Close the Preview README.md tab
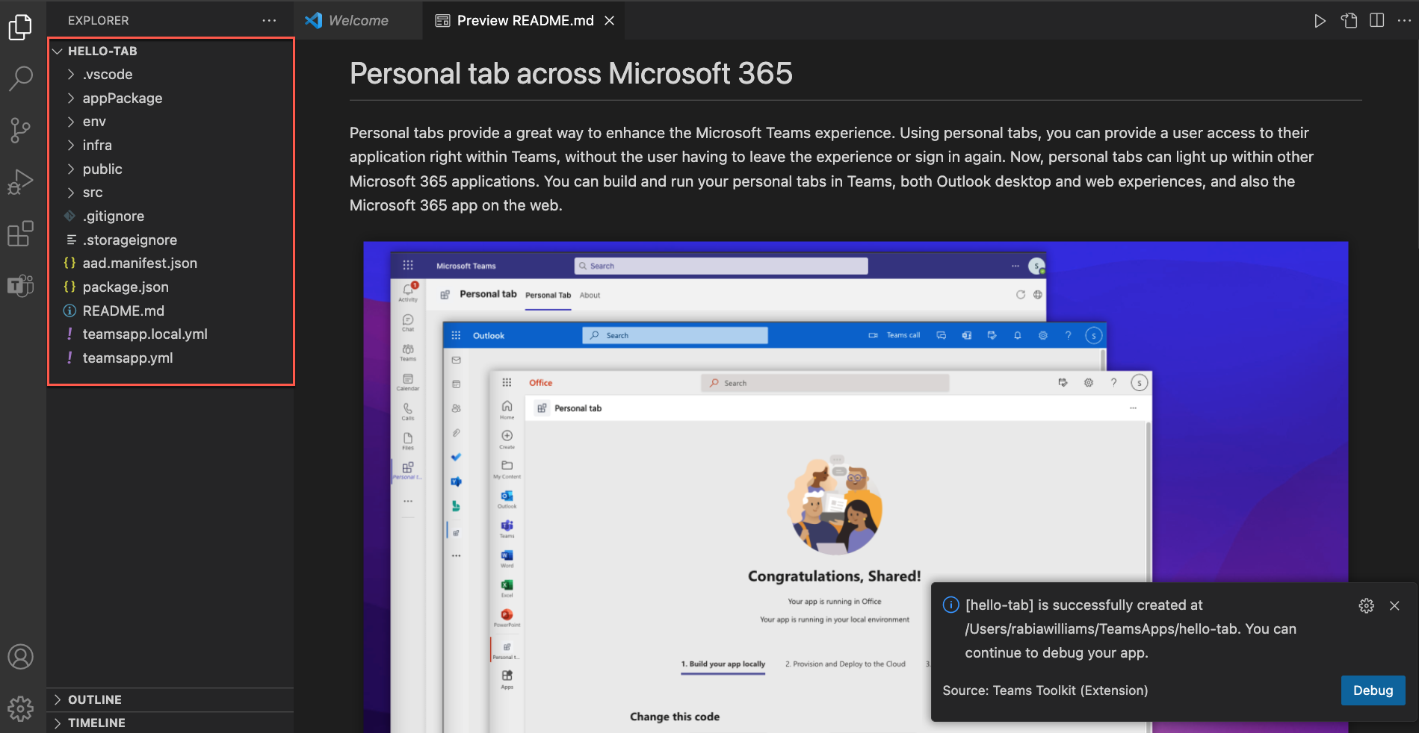 click(x=610, y=21)
